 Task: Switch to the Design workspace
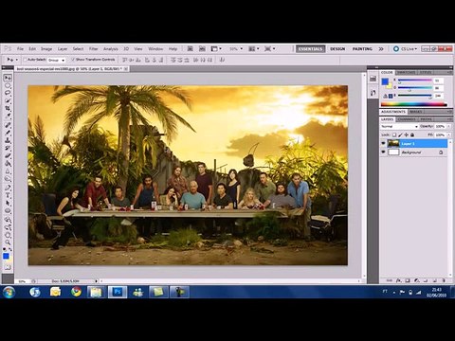click(337, 49)
